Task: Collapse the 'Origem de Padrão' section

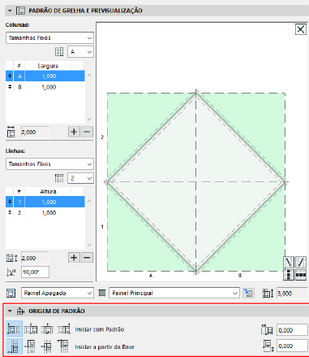Action: point(10,311)
